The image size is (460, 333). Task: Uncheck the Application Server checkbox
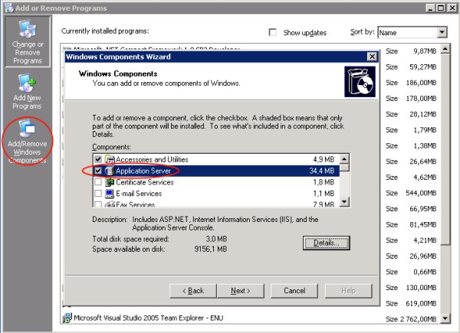98,171
